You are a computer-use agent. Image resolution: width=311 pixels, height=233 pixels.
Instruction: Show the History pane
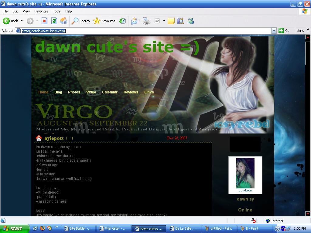click(123, 21)
